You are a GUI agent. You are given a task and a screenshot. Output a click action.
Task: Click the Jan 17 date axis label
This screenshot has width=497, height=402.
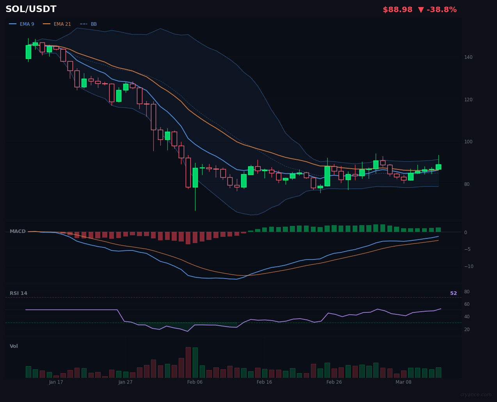point(56,382)
